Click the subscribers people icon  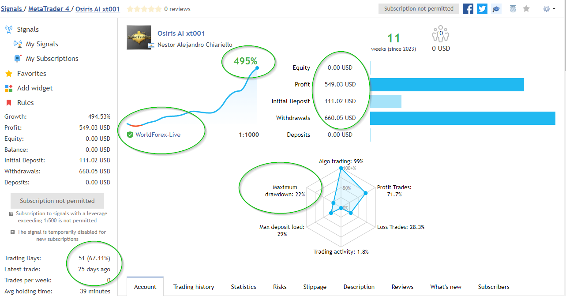[x=440, y=33]
